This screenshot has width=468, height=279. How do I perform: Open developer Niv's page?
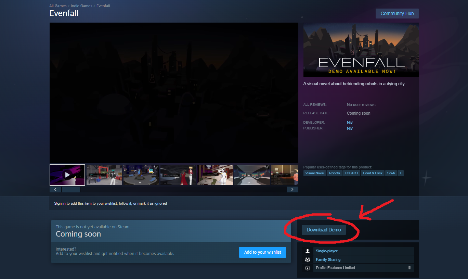[x=350, y=122]
